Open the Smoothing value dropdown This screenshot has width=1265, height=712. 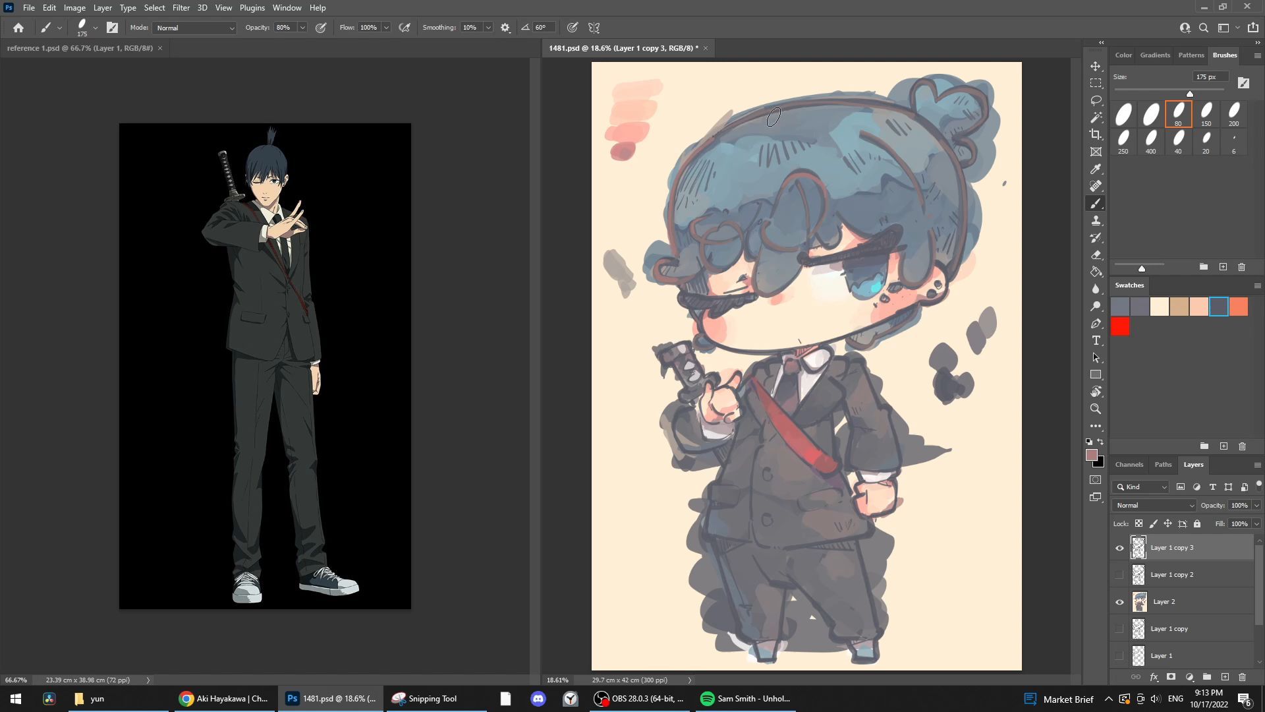click(x=488, y=28)
